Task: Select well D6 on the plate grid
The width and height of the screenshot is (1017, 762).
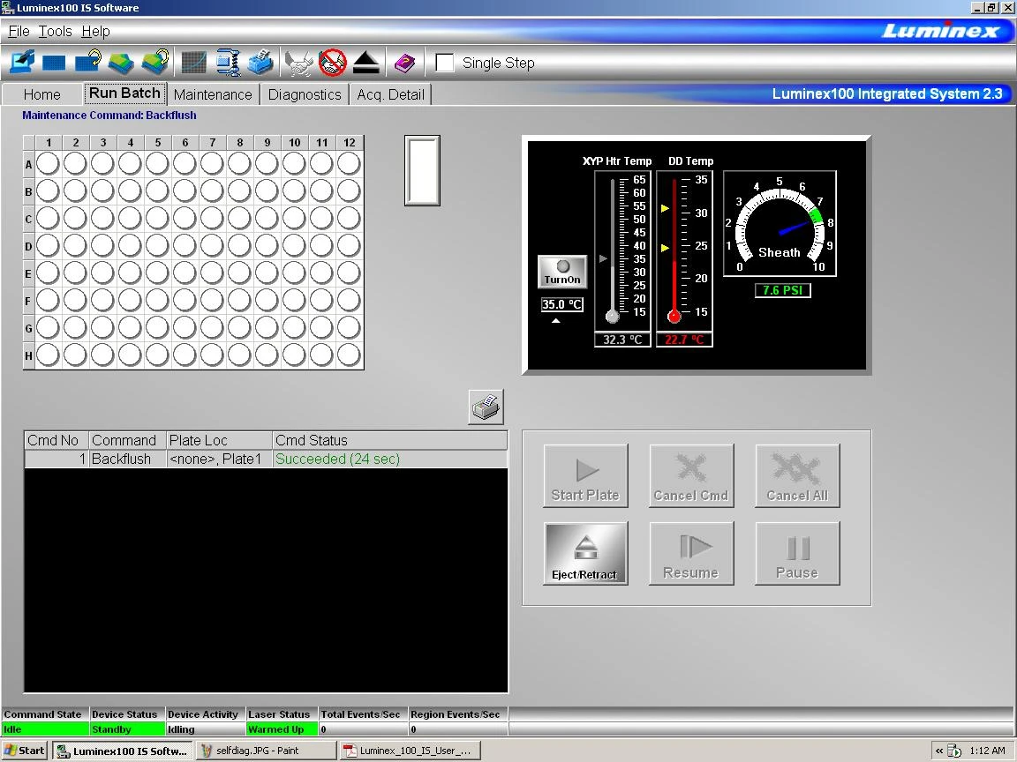Action: pyautogui.click(x=185, y=245)
